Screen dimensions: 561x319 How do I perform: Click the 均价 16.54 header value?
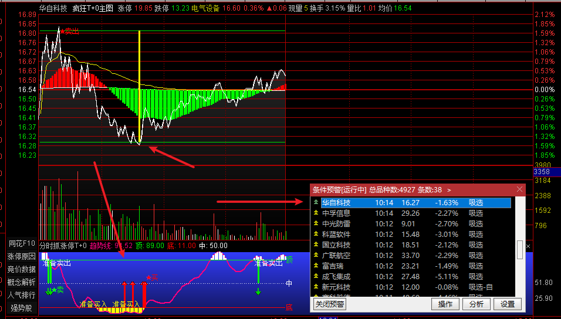[394, 8]
